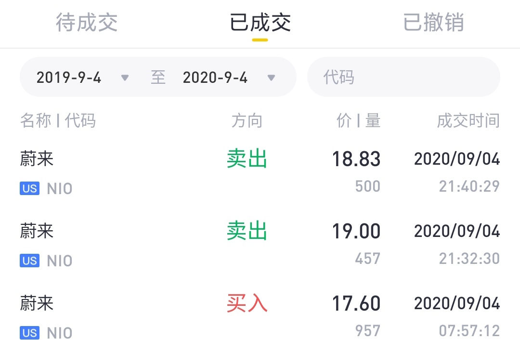This screenshot has height=340, width=520.
Task: Click the 成交时间 column header
Action: coord(468,120)
